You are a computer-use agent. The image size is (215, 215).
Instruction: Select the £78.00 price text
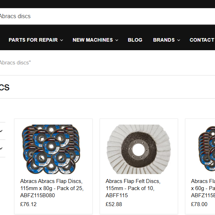click(x=199, y=204)
